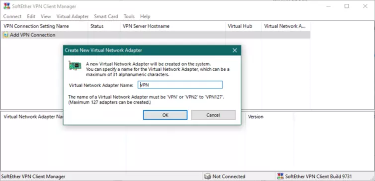The width and height of the screenshot is (375, 181).
Task: Confirm adapter creation with OK button
Action: (x=165, y=115)
